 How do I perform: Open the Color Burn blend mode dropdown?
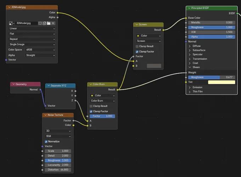click(102, 101)
